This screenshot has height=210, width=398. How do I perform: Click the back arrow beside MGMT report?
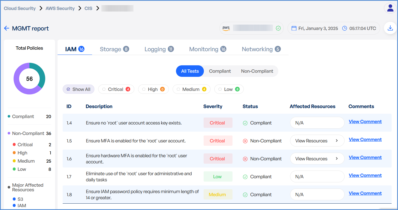pos(7,28)
